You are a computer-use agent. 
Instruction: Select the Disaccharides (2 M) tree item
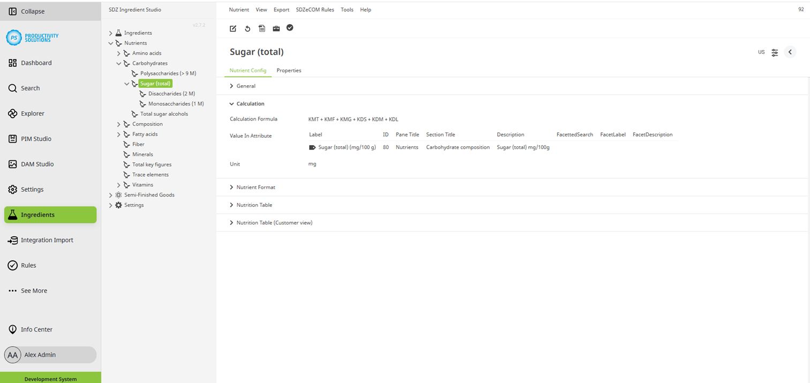coord(172,93)
